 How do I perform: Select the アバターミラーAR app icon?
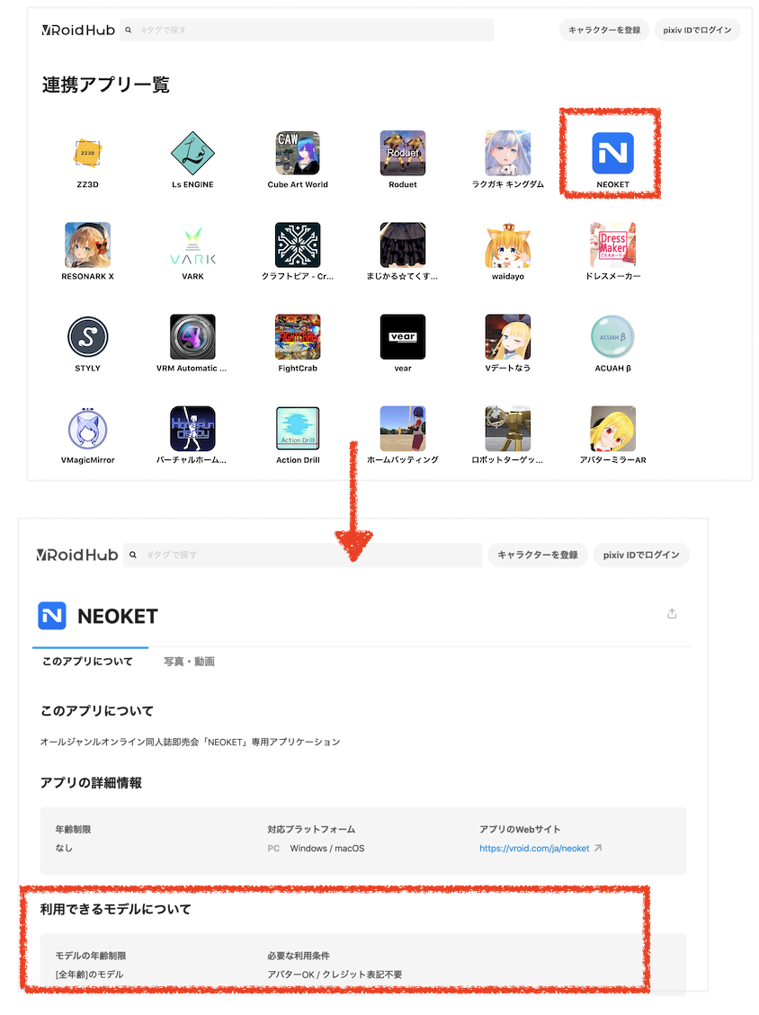[612, 429]
